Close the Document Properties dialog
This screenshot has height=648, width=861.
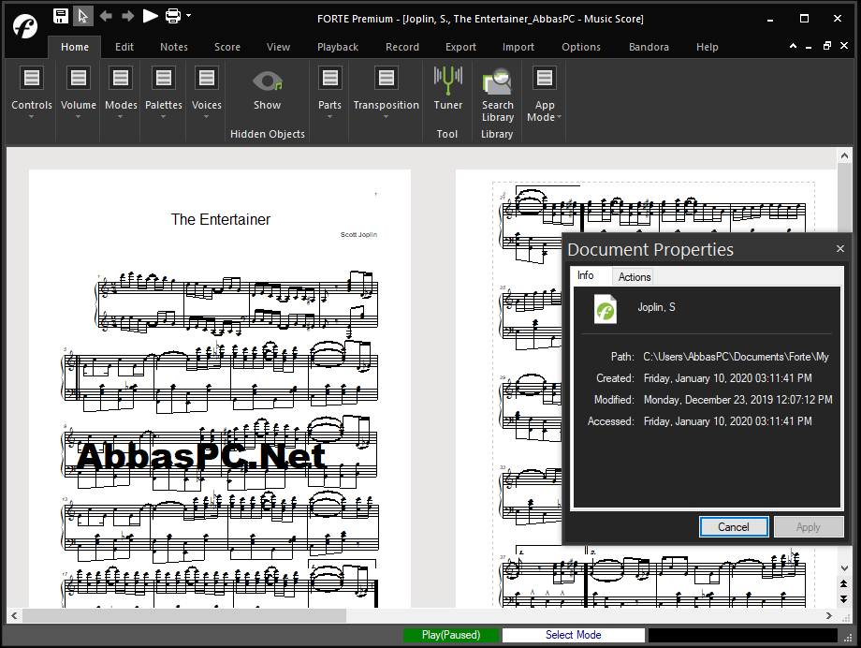click(840, 249)
